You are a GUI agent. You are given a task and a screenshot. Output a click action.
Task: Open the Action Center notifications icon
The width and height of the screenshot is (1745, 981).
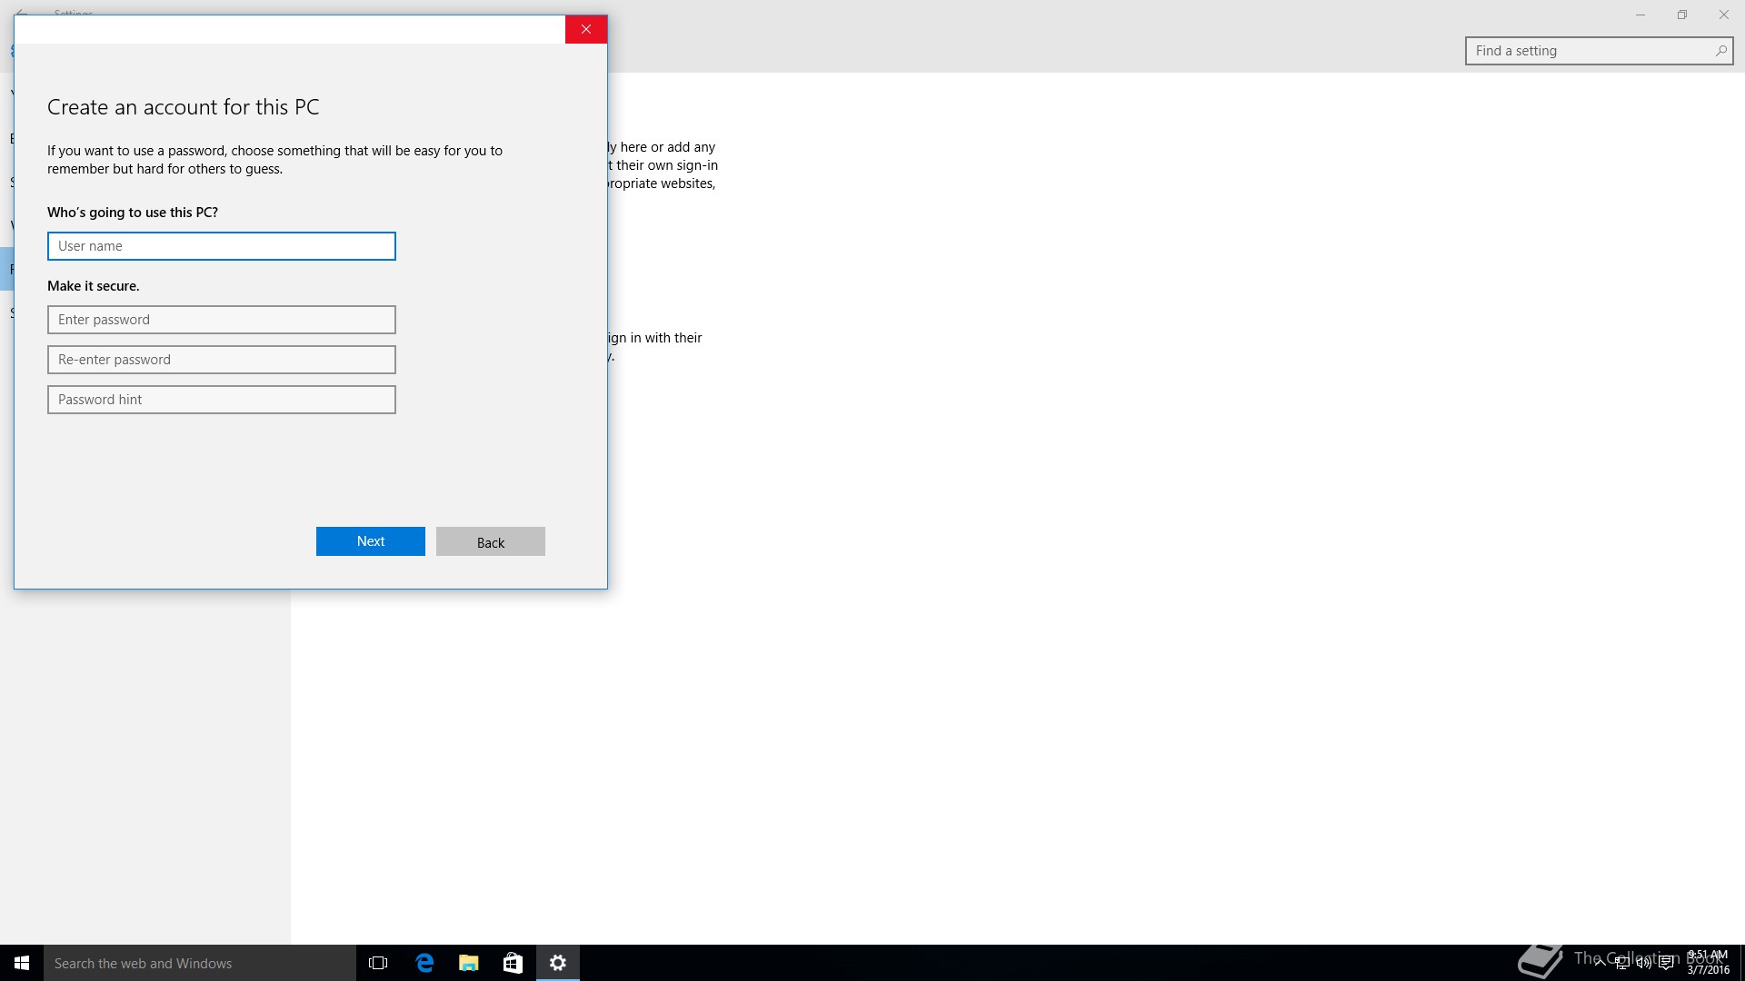pyautogui.click(x=1666, y=964)
